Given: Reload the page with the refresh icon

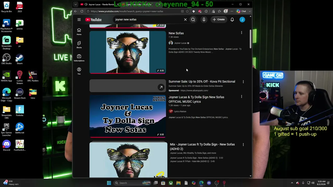Looking at the screenshot, I should (82, 11).
